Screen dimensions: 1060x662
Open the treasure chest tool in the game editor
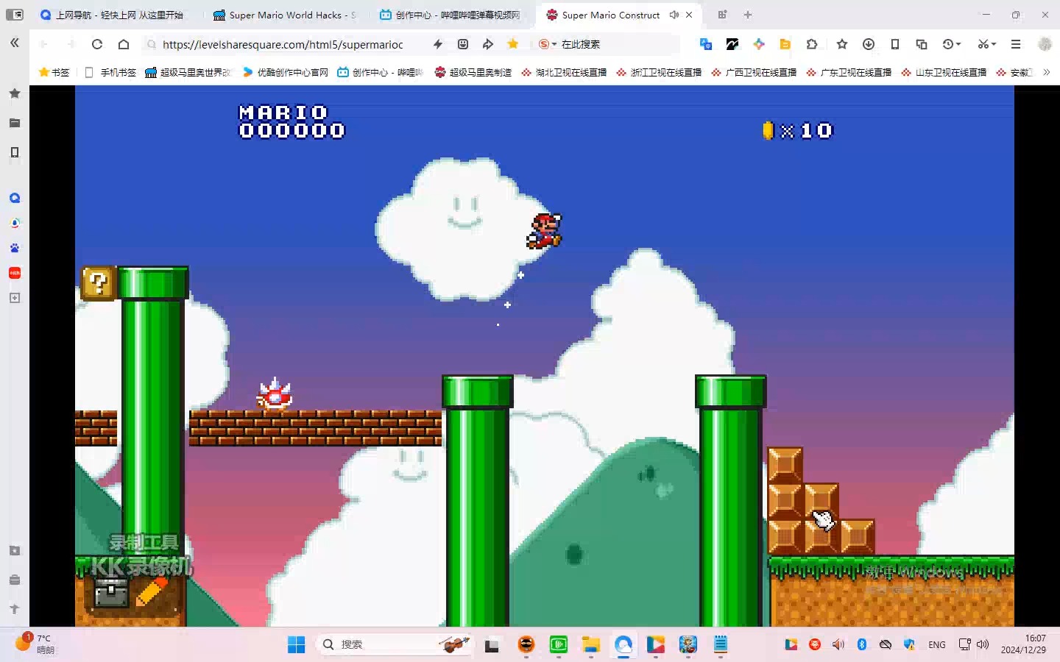[x=112, y=593]
